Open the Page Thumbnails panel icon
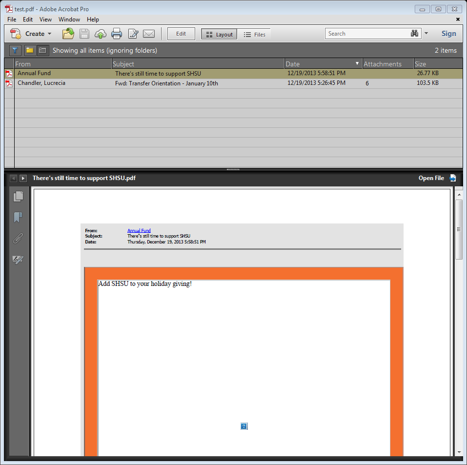Screen dimensions: 467x465 coord(18,196)
